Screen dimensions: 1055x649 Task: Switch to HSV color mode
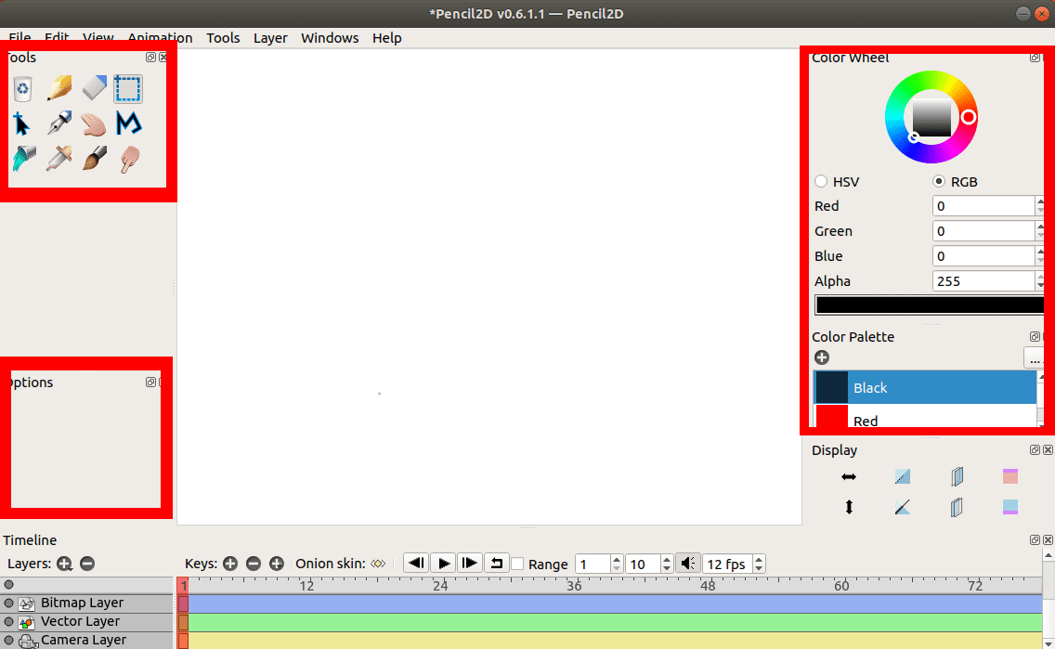tap(821, 181)
